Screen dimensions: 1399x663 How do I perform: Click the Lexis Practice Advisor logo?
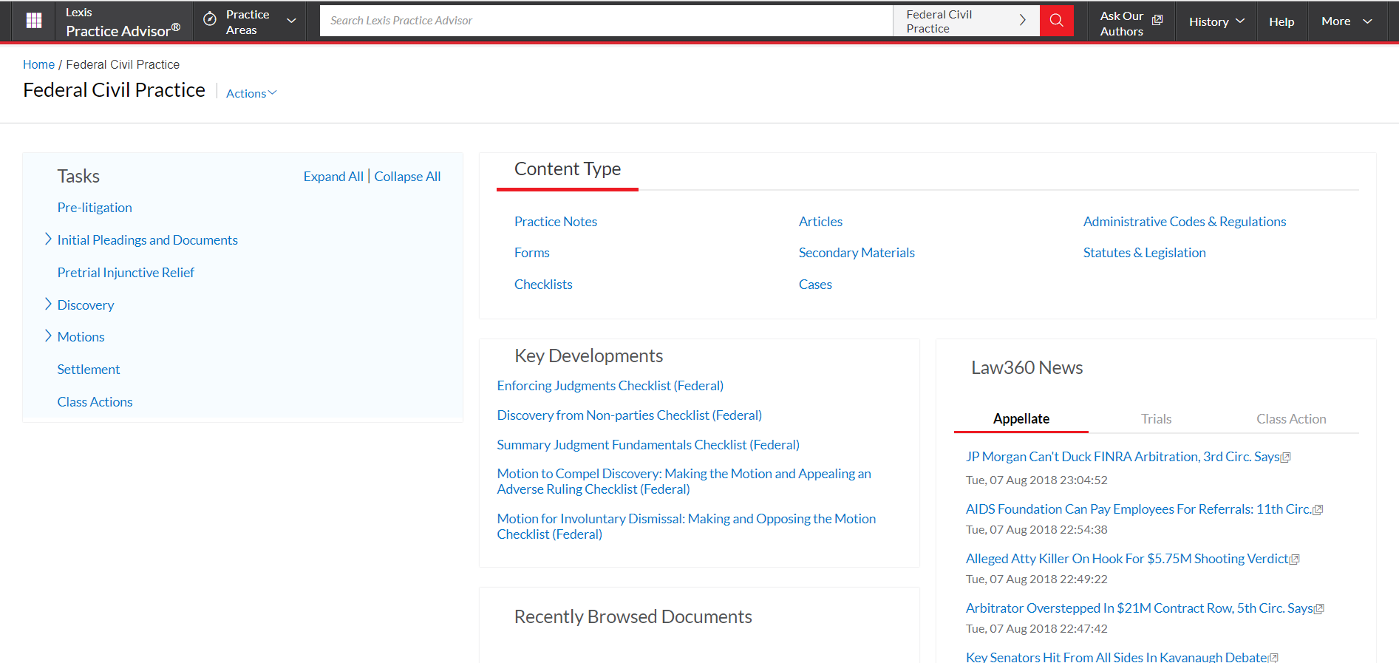[123, 21]
